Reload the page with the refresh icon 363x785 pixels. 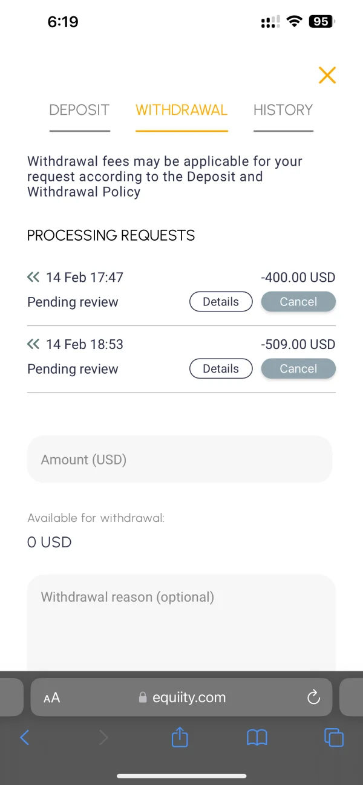[x=313, y=698]
